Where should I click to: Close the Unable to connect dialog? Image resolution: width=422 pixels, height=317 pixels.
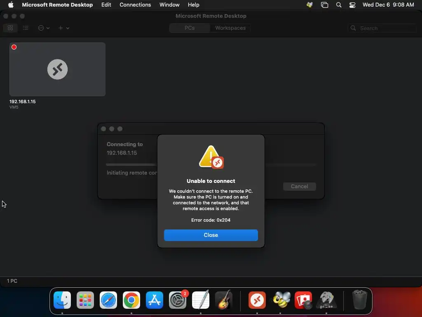click(x=211, y=235)
